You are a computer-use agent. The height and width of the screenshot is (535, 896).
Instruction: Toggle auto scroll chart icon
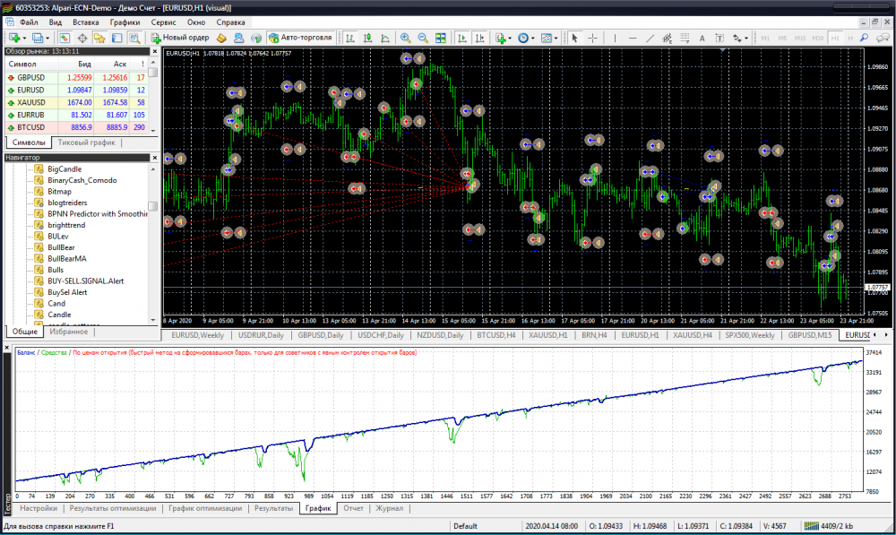[462, 38]
